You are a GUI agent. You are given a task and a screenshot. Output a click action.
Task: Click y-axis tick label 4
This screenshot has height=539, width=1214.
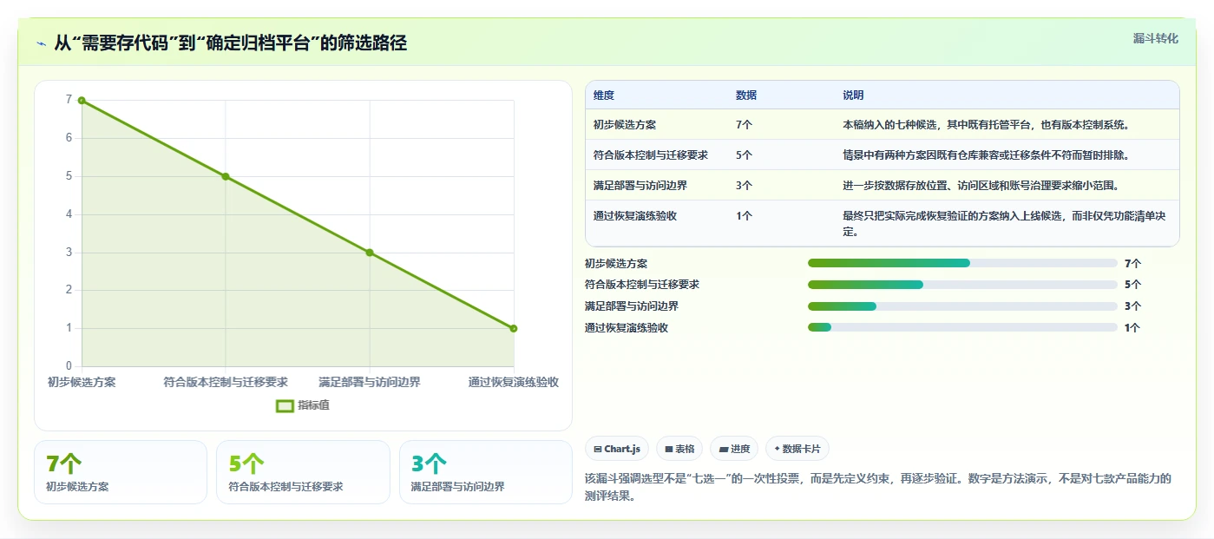pyautogui.click(x=69, y=214)
